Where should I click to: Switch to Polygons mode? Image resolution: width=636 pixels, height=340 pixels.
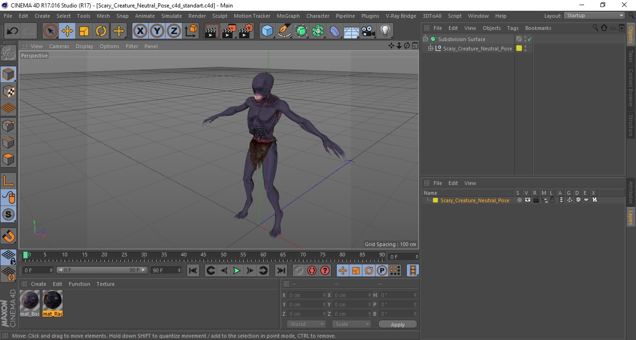8,159
